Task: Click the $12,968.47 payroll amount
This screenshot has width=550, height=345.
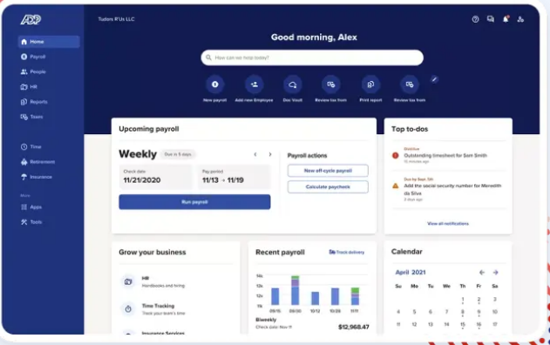Action: pyautogui.click(x=354, y=327)
